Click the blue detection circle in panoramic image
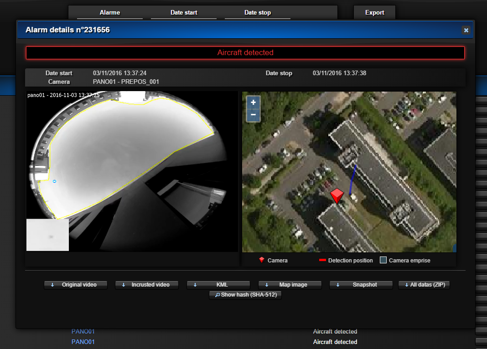Image resolution: width=487 pixels, height=349 pixels. point(54,181)
